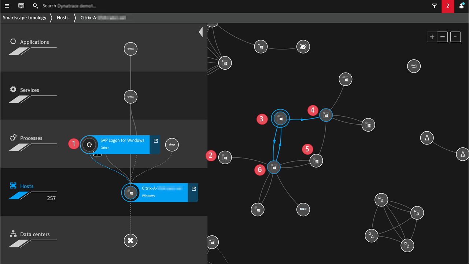Click the gray host node below node 6
Image resolution: width=469 pixels, height=264 pixels.
point(258,210)
